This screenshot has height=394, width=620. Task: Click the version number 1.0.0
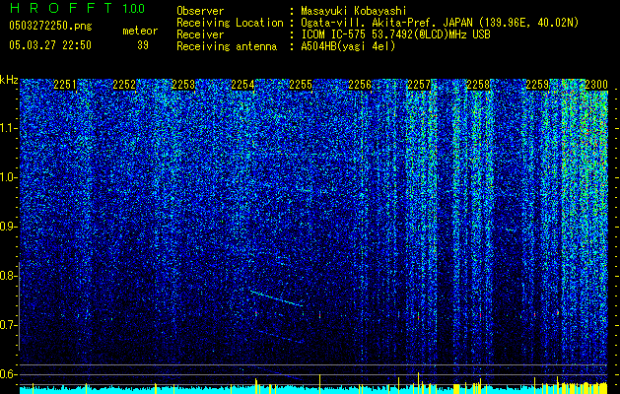(x=133, y=8)
